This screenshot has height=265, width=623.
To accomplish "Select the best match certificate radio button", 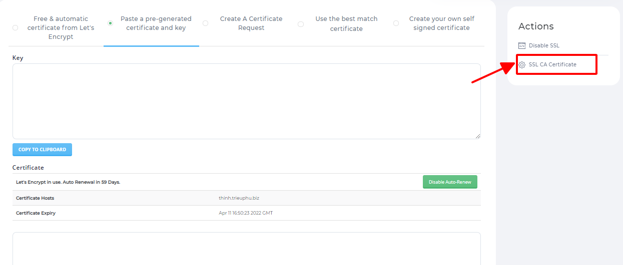I will point(300,23).
